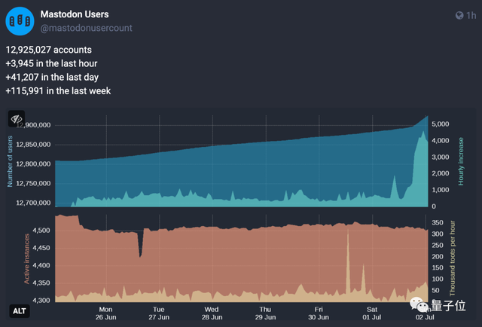Hide the chart using the eye-slash icon

[17, 120]
